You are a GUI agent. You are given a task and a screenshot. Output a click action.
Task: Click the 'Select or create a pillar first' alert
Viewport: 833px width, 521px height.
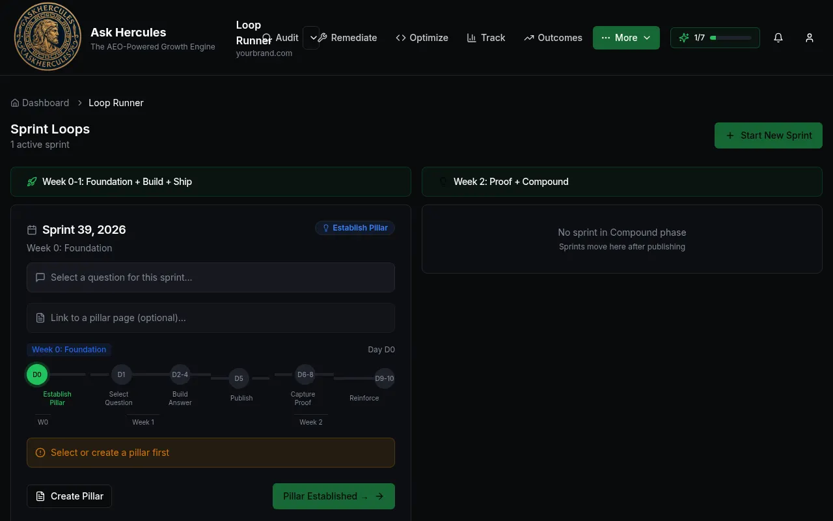click(211, 453)
